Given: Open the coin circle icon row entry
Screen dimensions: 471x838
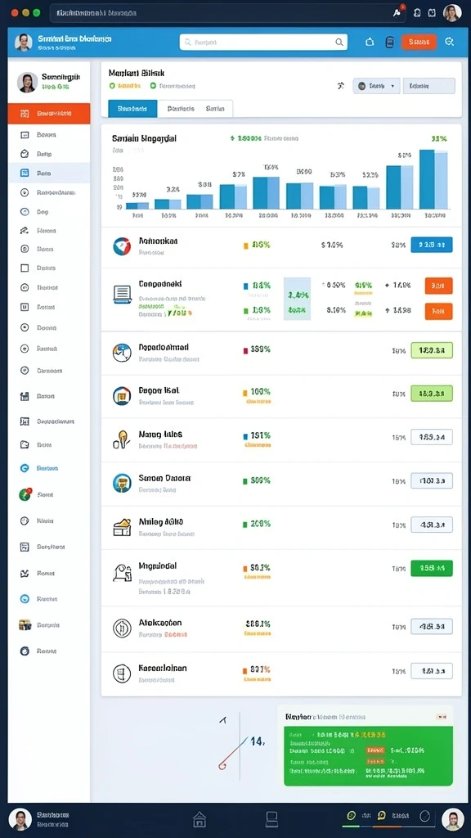Looking at the screenshot, I should click(122, 628).
